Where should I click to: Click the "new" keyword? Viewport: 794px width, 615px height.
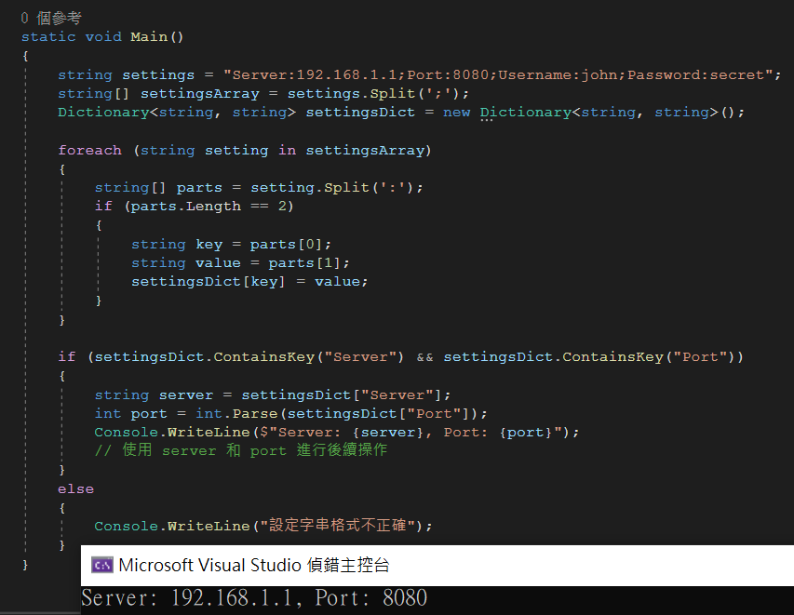point(456,113)
